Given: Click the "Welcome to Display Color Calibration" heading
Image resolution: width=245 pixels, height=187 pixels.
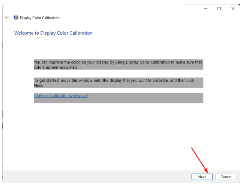Looking at the screenshot, I should [53, 33].
